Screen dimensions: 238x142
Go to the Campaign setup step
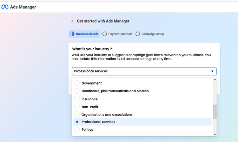pos(150,34)
